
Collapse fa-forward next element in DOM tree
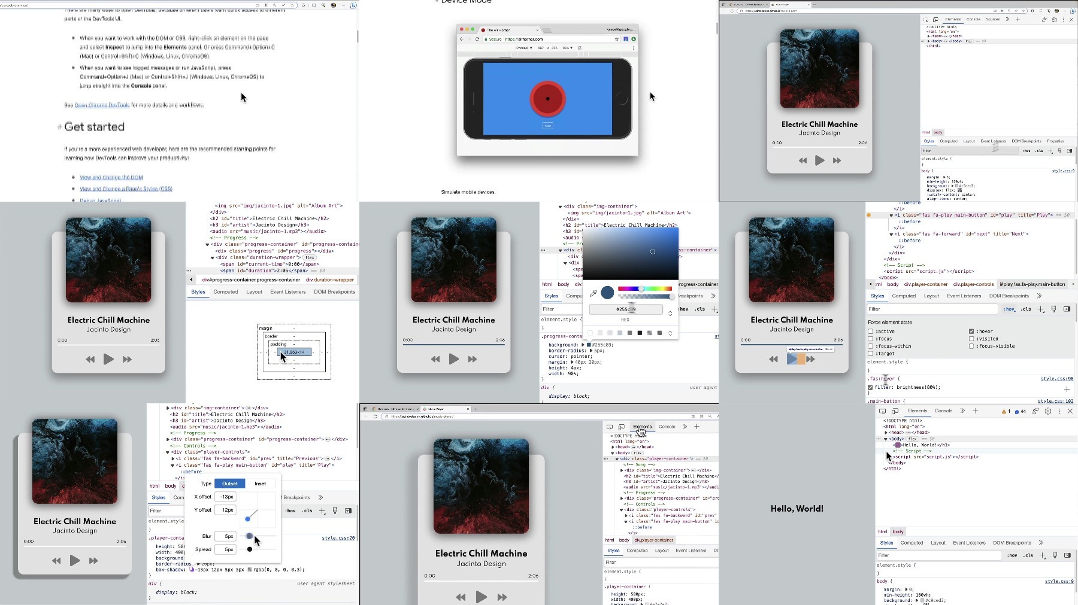(x=891, y=234)
